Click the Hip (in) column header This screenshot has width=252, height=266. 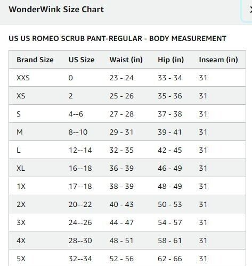170,60
